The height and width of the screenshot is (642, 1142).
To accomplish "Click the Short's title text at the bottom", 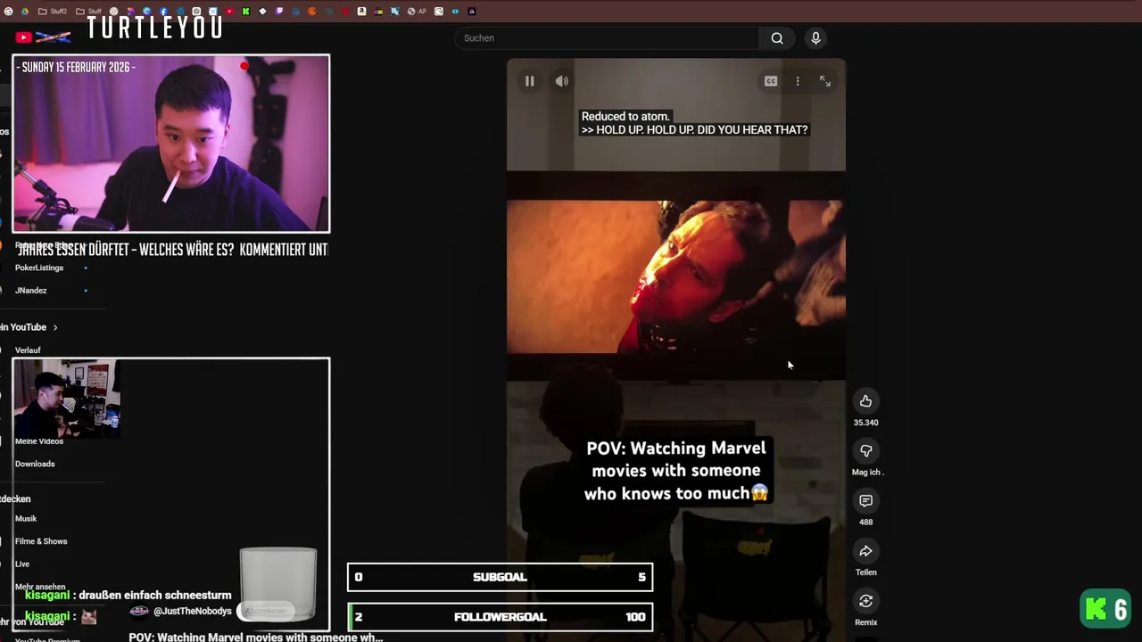I will [256, 637].
